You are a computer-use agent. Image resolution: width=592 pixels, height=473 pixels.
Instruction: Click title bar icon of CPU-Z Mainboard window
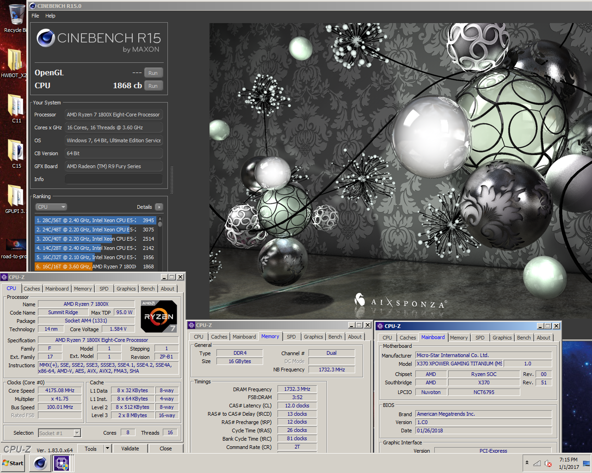click(380, 326)
